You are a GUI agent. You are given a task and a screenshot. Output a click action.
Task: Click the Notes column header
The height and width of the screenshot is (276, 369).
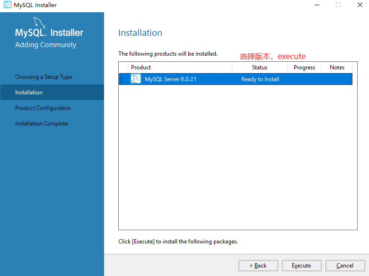[x=337, y=67]
